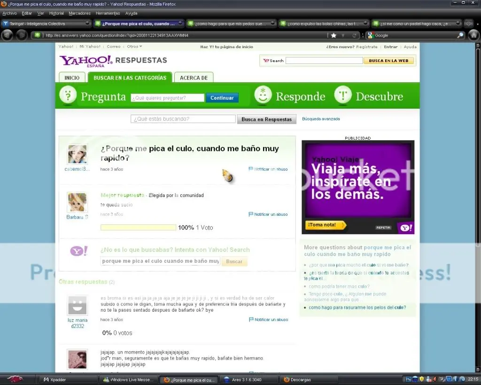Click the bookmark star in address bar
The image size is (481, 385).
pos(334,35)
